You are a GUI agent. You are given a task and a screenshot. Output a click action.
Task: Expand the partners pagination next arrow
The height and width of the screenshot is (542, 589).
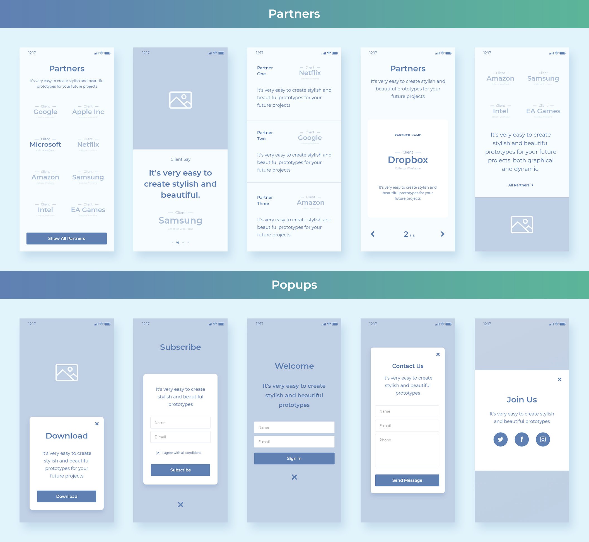[442, 234]
